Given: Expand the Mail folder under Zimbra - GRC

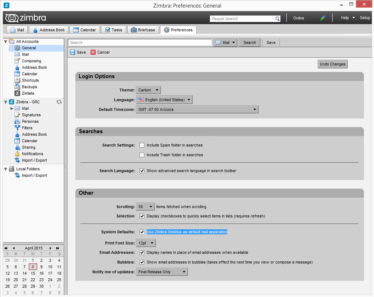Looking at the screenshot, I should tap(12, 109).
